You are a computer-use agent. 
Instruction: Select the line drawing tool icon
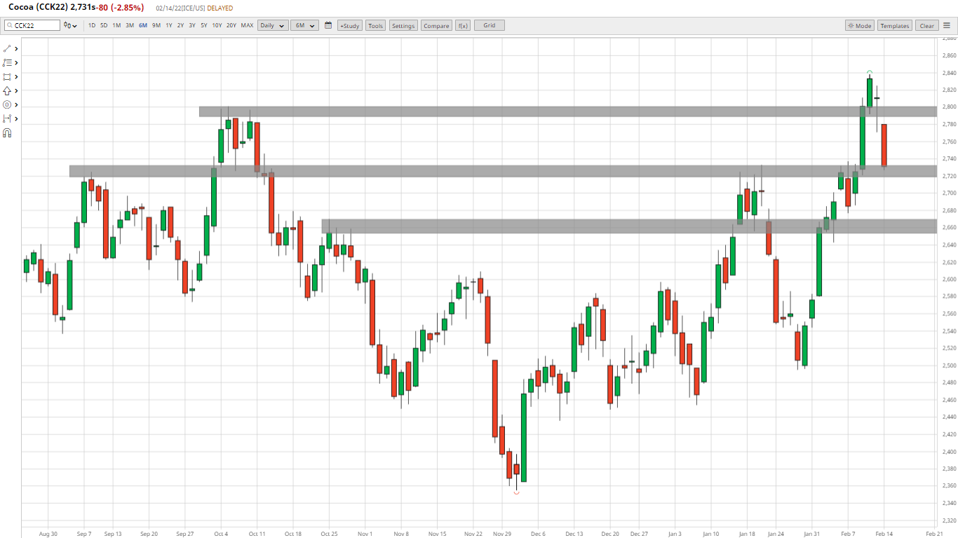coord(7,49)
